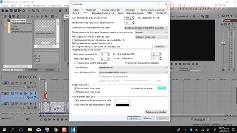Click the Div. vert. cuadrícula stepper arrows

160,58
